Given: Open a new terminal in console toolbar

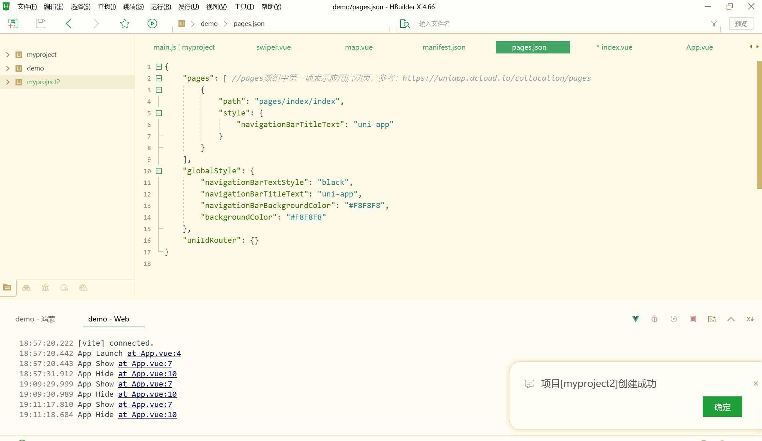Looking at the screenshot, I should click(x=712, y=319).
